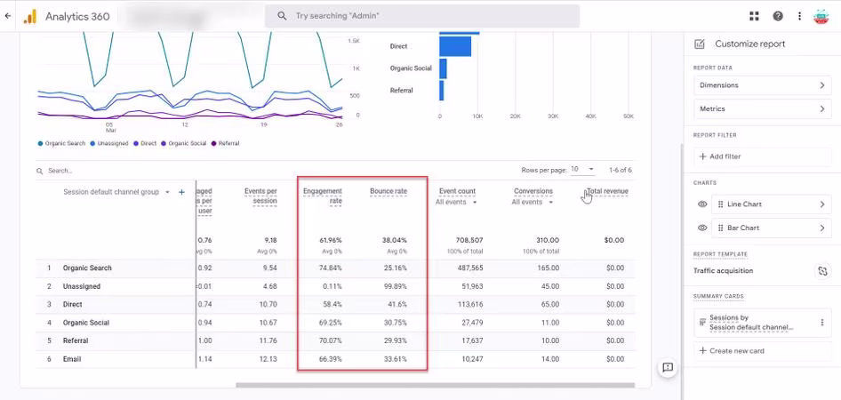Click the drag handle beside Line Chart

(x=720, y=204)
